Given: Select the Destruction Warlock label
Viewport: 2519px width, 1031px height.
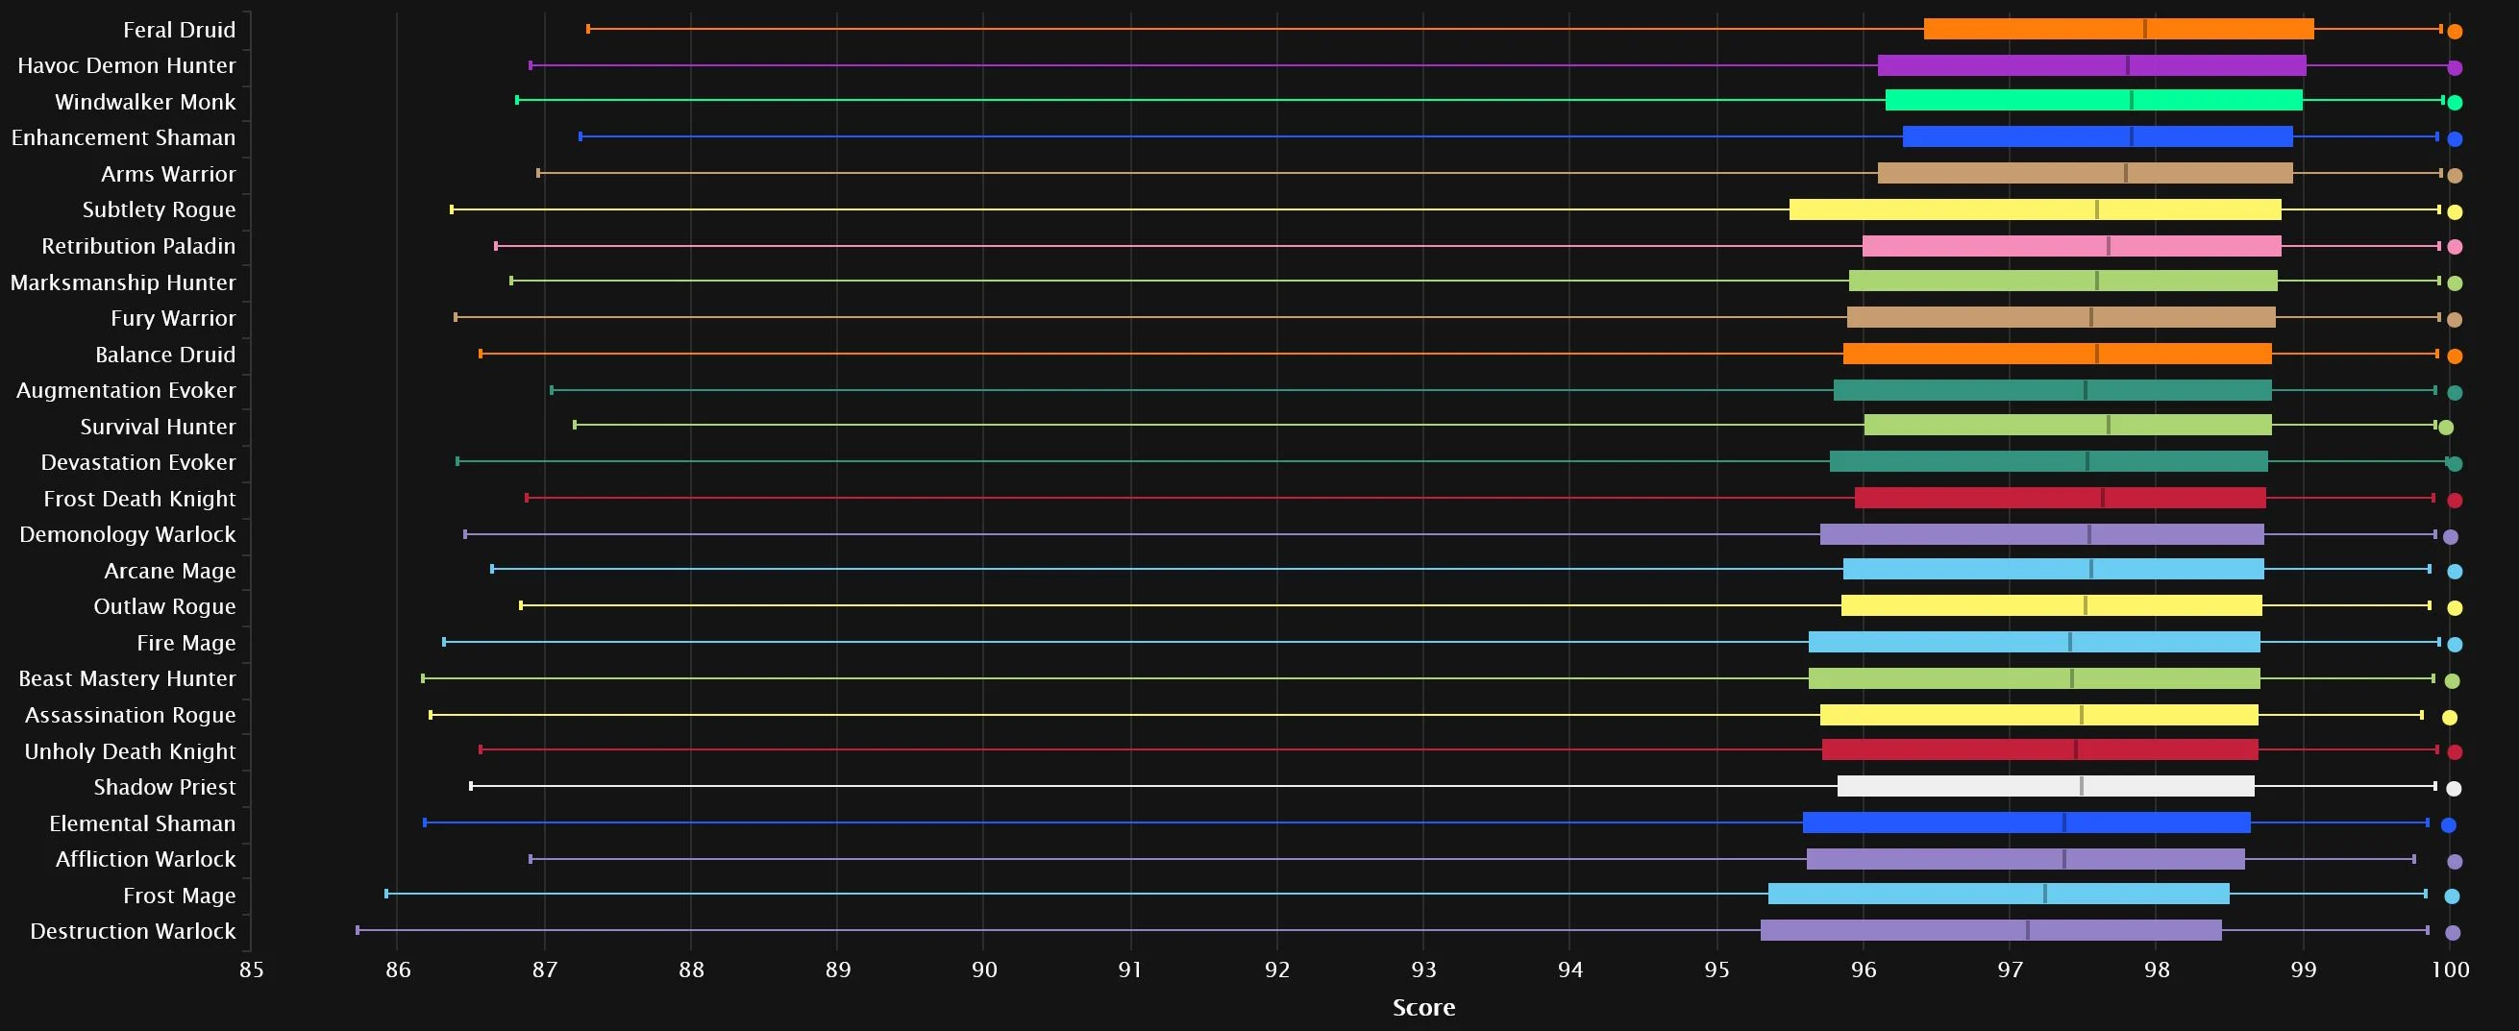Looking at the screenshot, I should (x=133, y=931).
